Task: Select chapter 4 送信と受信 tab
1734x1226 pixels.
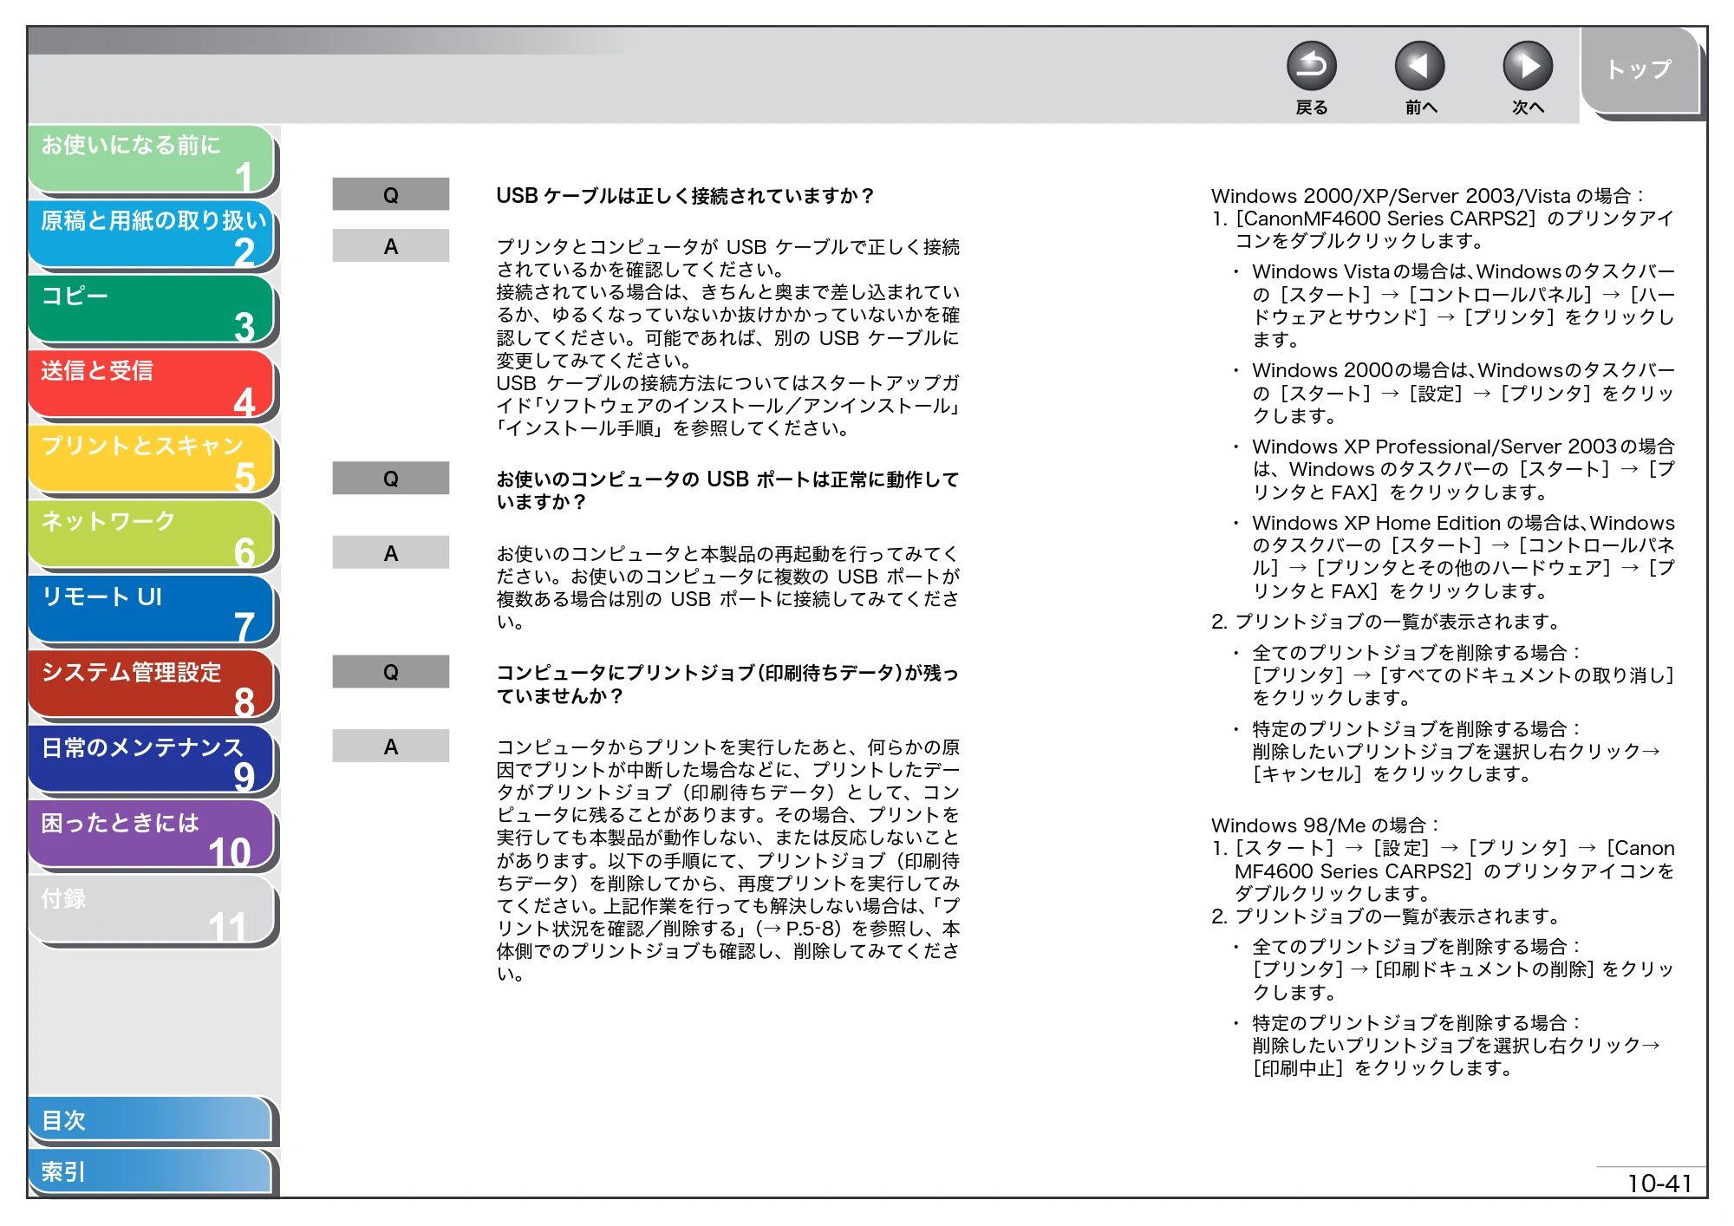Action: click(153, 385)
